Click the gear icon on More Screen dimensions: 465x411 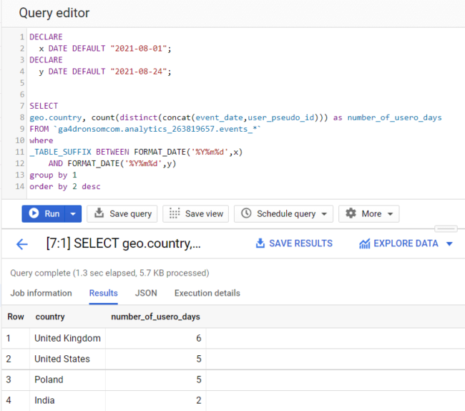351,213
